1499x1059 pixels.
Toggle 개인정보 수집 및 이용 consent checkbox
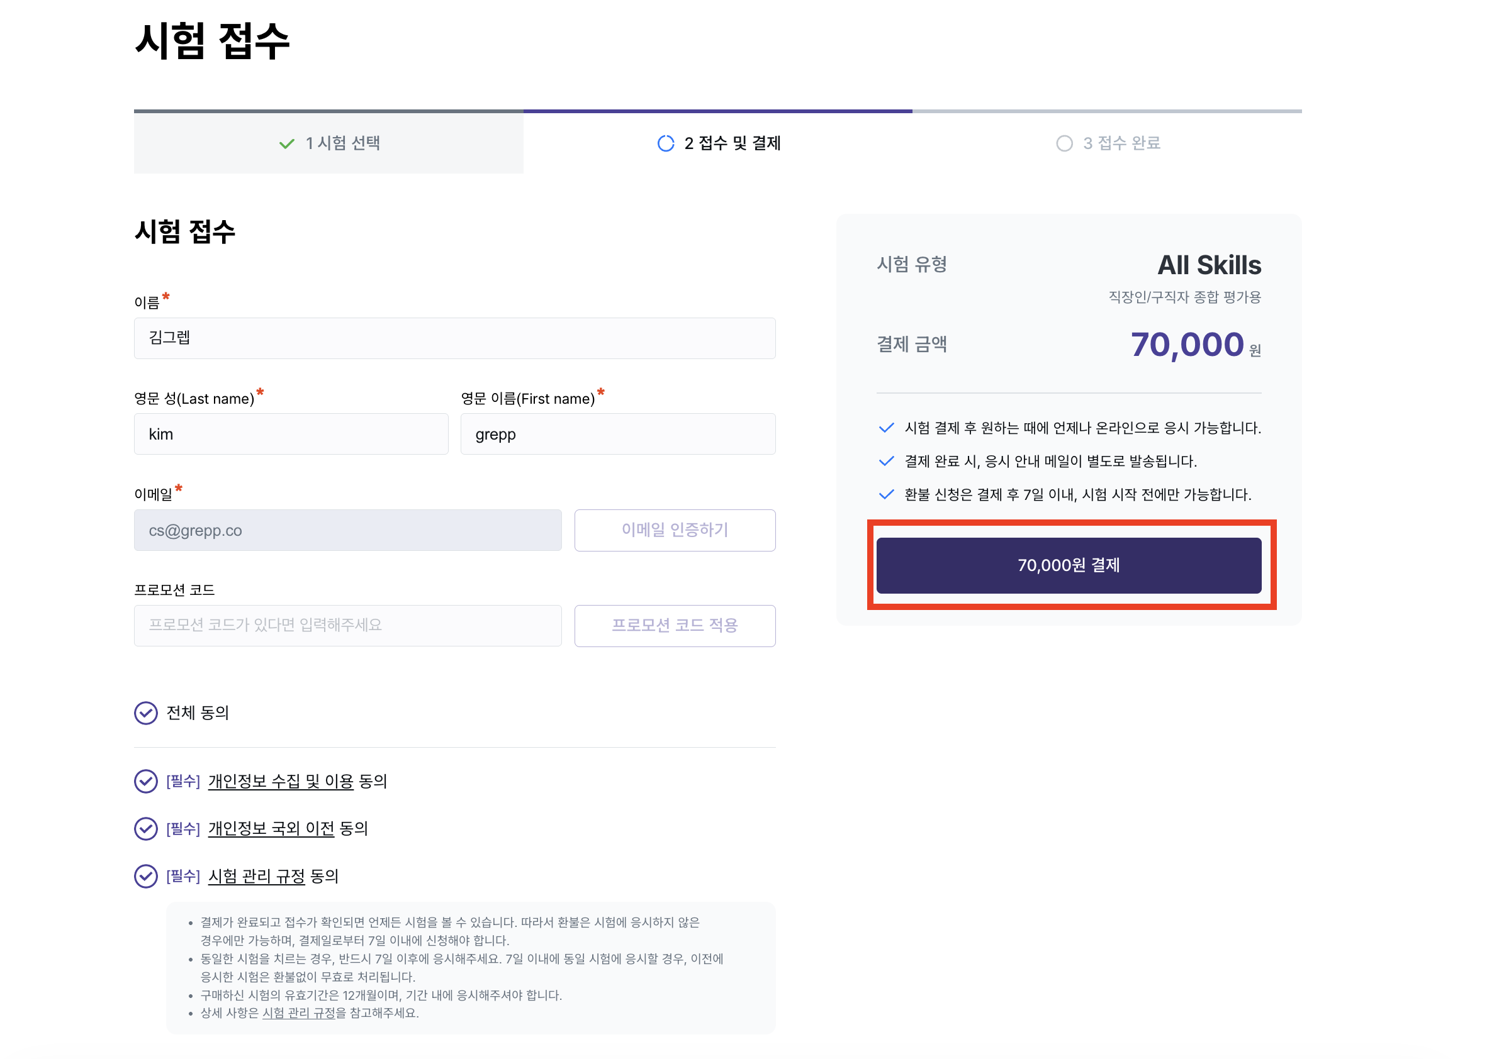(x=145, y=781)
